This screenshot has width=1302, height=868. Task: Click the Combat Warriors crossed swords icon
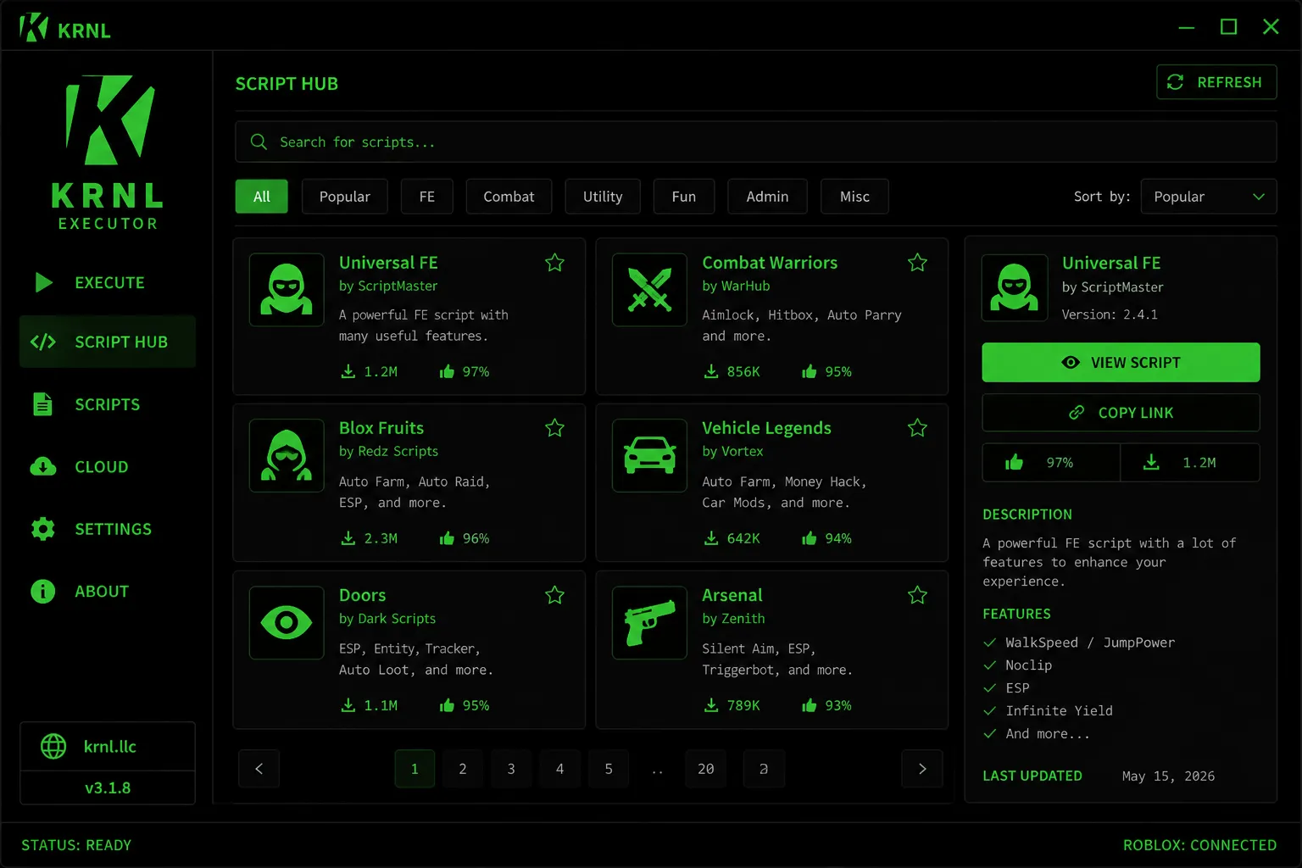pos(649,289)
